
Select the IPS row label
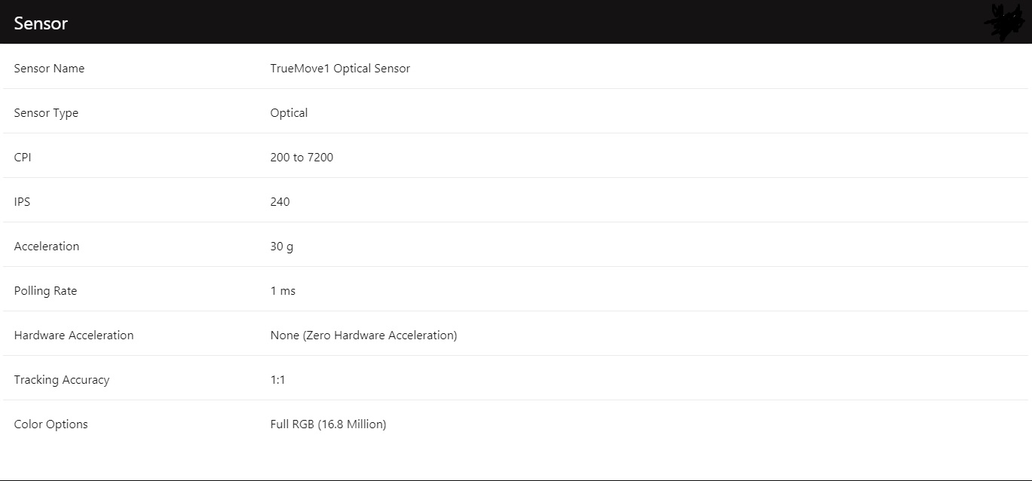pyautogui.click(x=22, y=202)
